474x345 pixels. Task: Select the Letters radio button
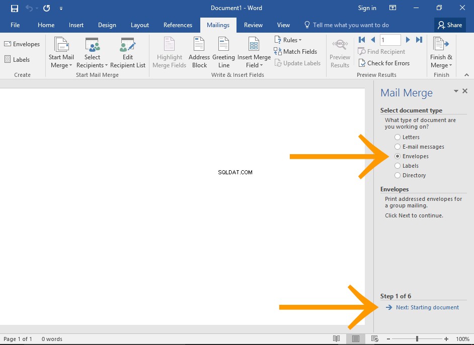(x=397, y=137)
